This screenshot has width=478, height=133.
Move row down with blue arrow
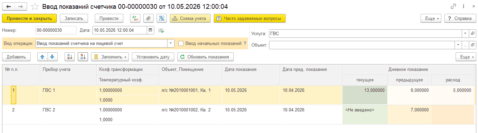point(52,57)
